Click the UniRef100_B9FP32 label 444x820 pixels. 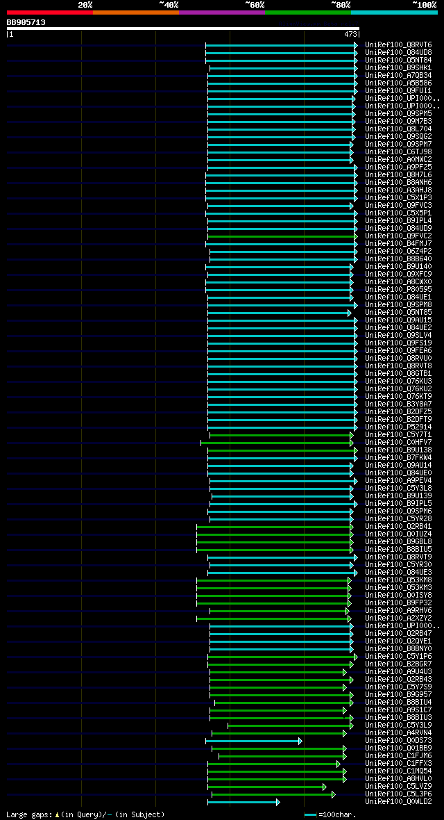(398, 603)
